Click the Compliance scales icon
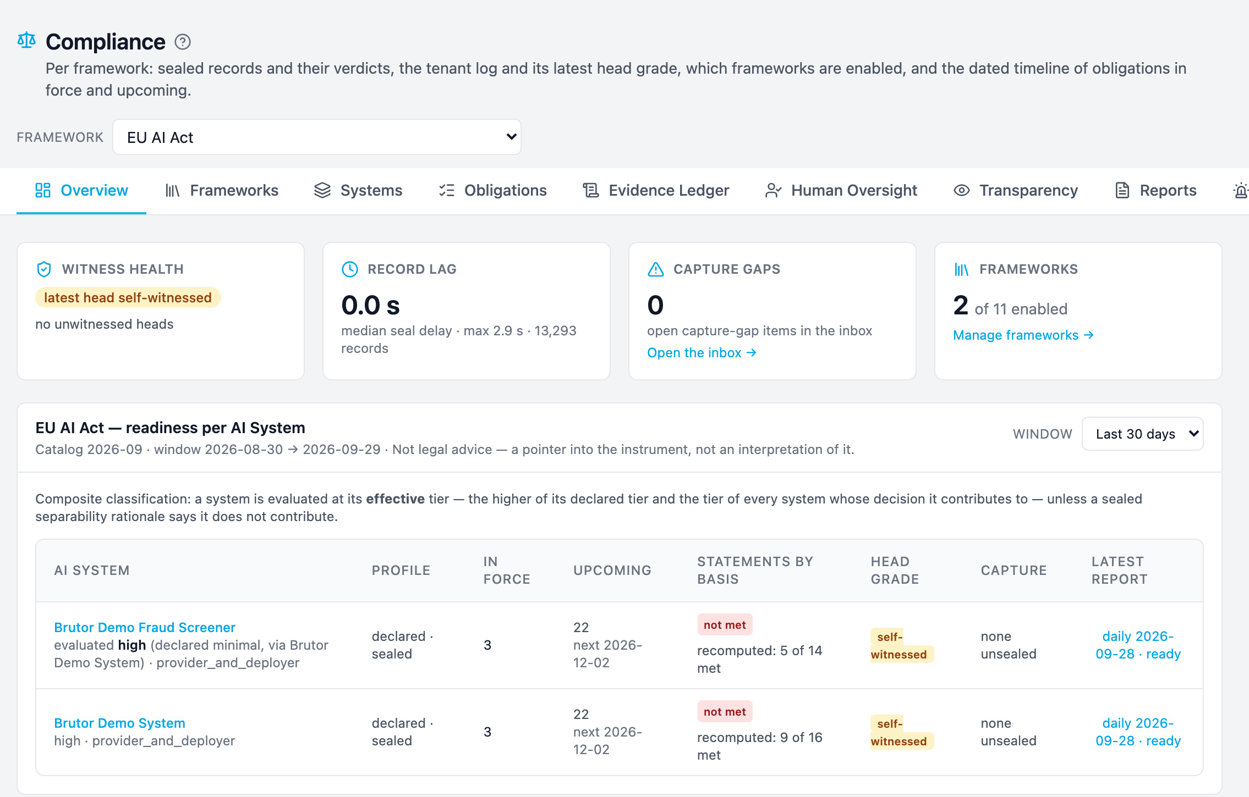 pos(26,40)
